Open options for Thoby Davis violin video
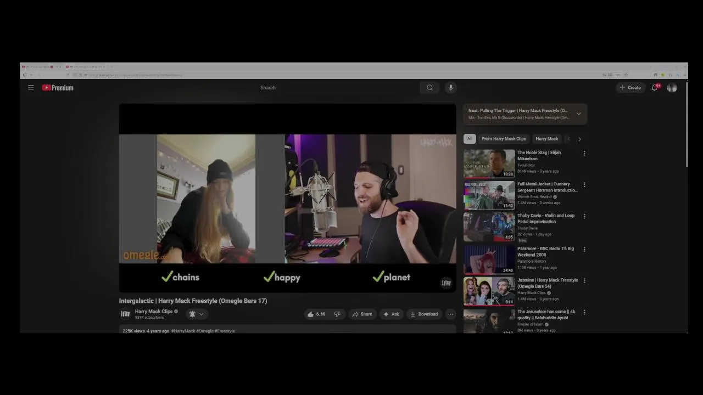 [584, 216]
